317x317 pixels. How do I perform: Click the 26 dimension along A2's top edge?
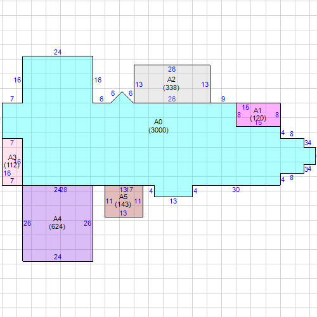coord(172,69)
